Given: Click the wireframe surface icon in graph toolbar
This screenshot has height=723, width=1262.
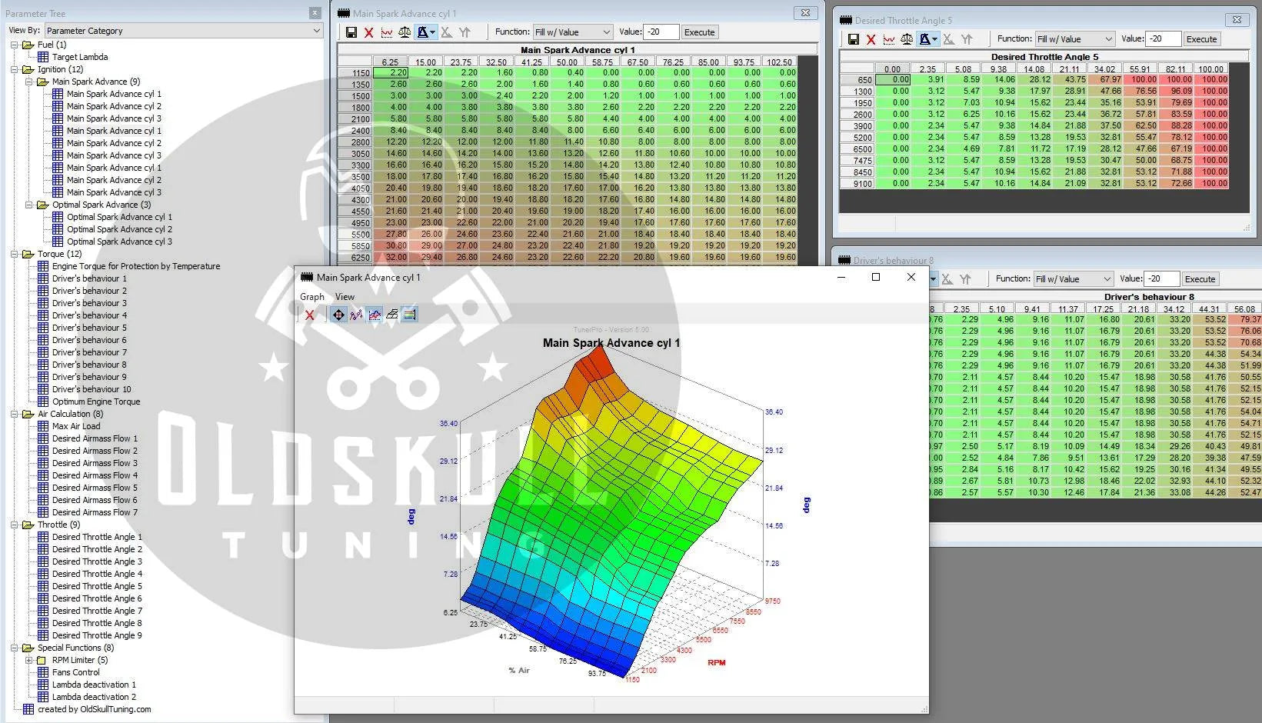Looking at the screenshot, I should coord(391,315).
